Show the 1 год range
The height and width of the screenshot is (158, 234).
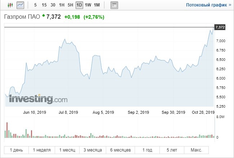147,150
